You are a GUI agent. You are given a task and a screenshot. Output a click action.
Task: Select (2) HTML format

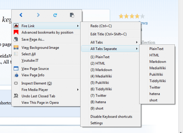(110, 63)
